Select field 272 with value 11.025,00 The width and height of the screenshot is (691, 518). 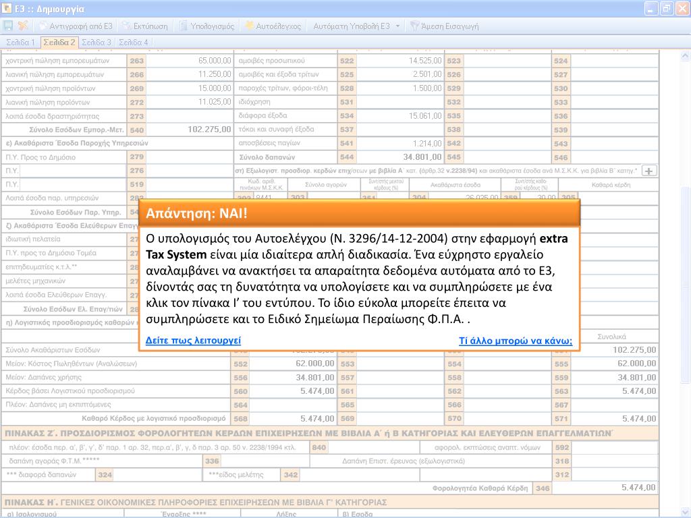click(190, 102)
